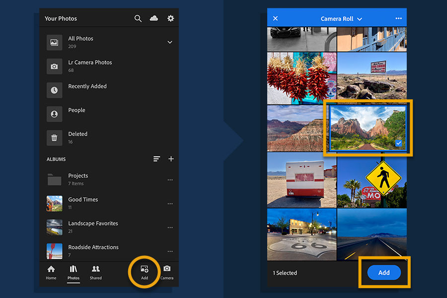Viewport: 447px width, 298px height.
Task: Create a new album with the plus icon
Action: point(171,159)
